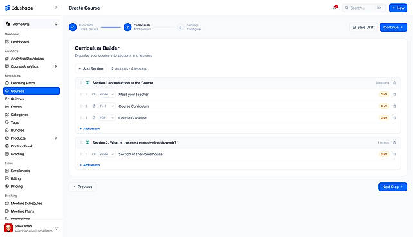Click the Curriculum step number 2 circle

(127, 27)
